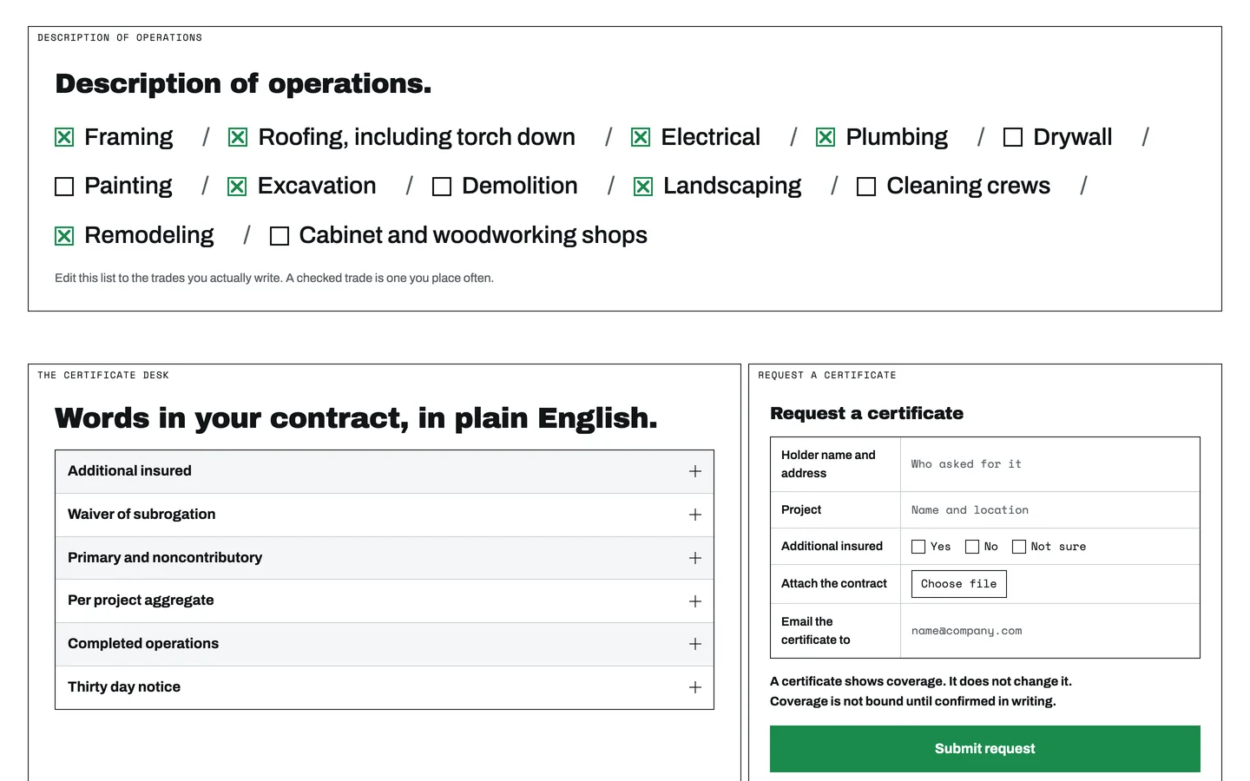Expand Per project aggregate entry
The image size is (1250, 781).
click(x=385, y=601)
